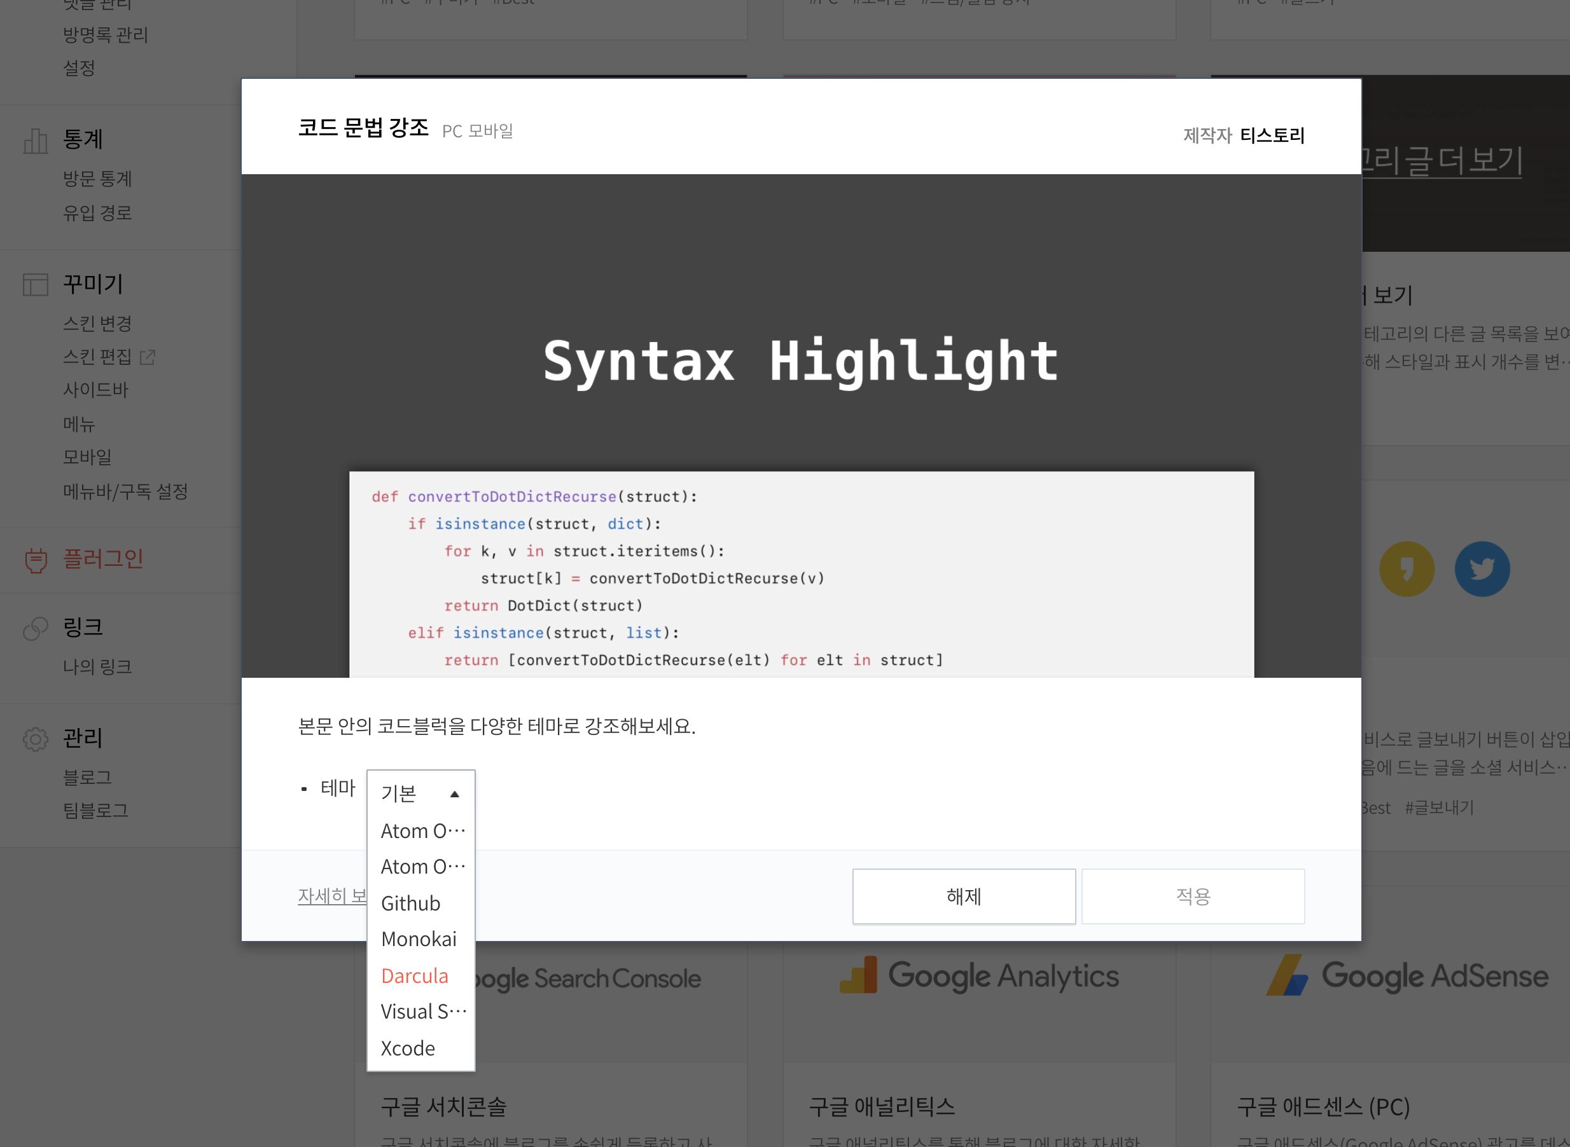
Task: Collapse the theme dropdown showing 기본
Action: pyautogui.click(x=420, y=793)
